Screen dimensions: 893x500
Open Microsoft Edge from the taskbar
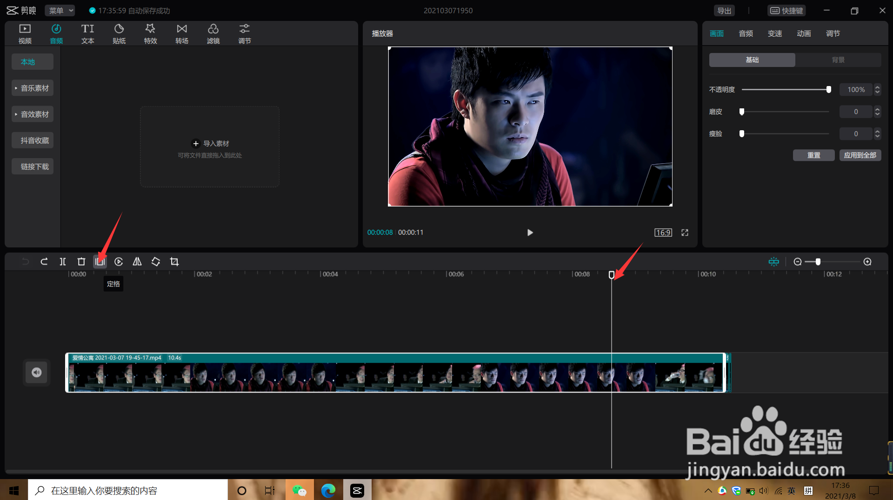coord(328,490)
